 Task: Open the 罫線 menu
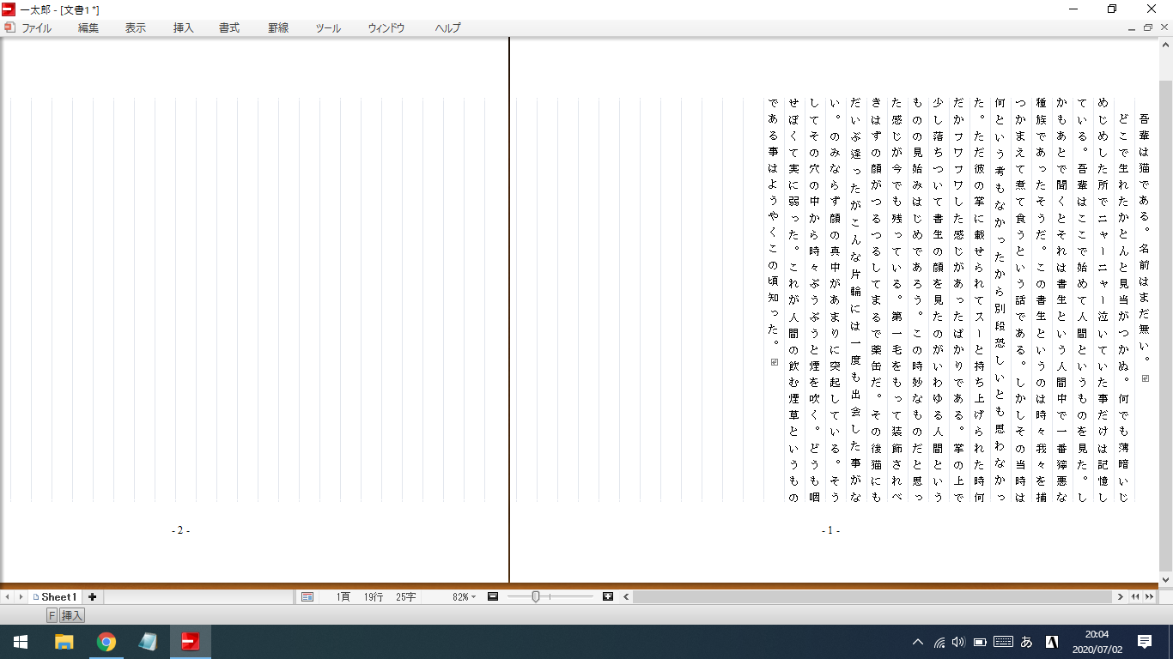[278, 27]
